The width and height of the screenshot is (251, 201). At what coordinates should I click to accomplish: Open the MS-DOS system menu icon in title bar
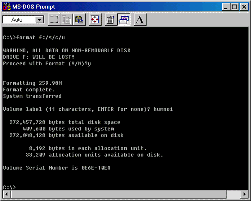(x=7, y=7)
